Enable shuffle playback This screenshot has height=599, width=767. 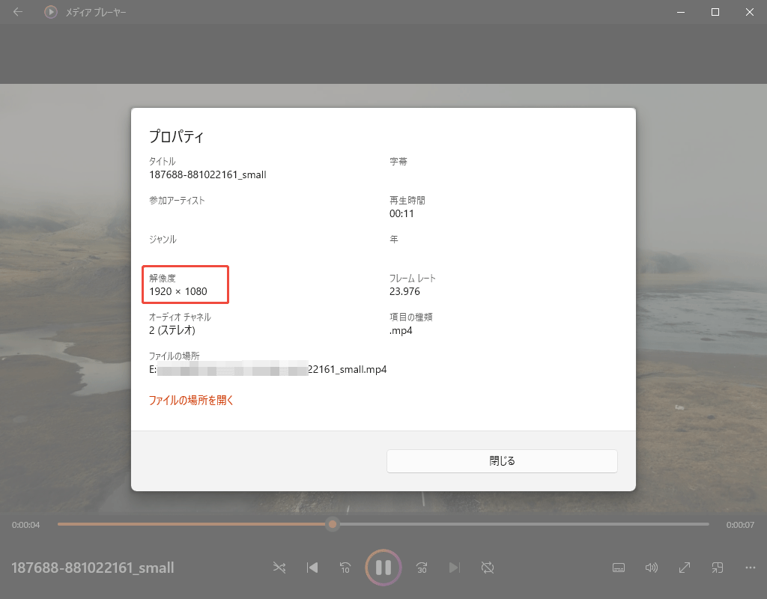[279, 568]
